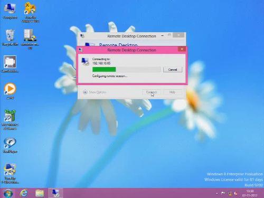Select the orange play button shortcut
The height and width of the screenshot is (198, 264).
pos(10,91)
